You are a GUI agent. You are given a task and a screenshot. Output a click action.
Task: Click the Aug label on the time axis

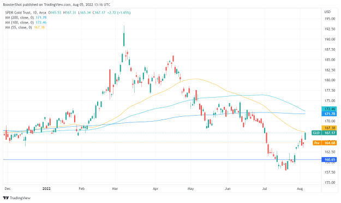tap(300, 189)
